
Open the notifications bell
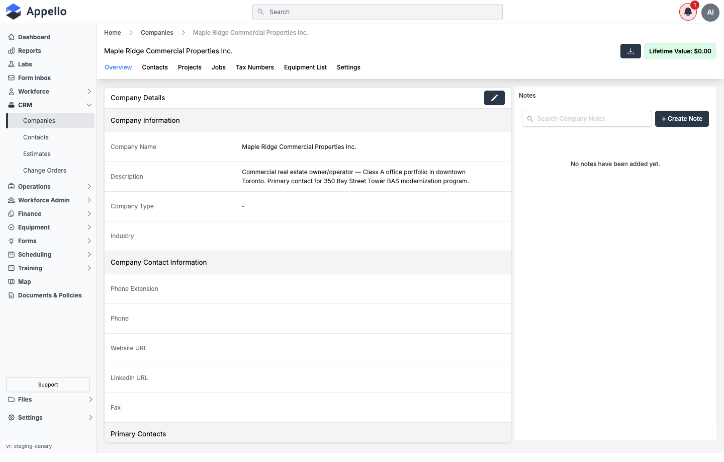pyautogui.click(x=688, y=12)
